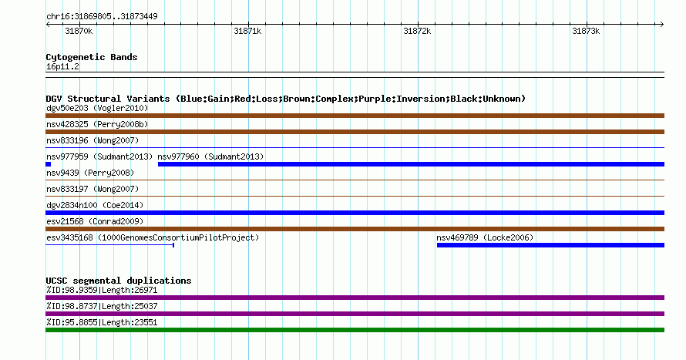Screen dimensions: 686x360
Task: Click the Cytogenetic Bands track title
Action: [92, 57]
